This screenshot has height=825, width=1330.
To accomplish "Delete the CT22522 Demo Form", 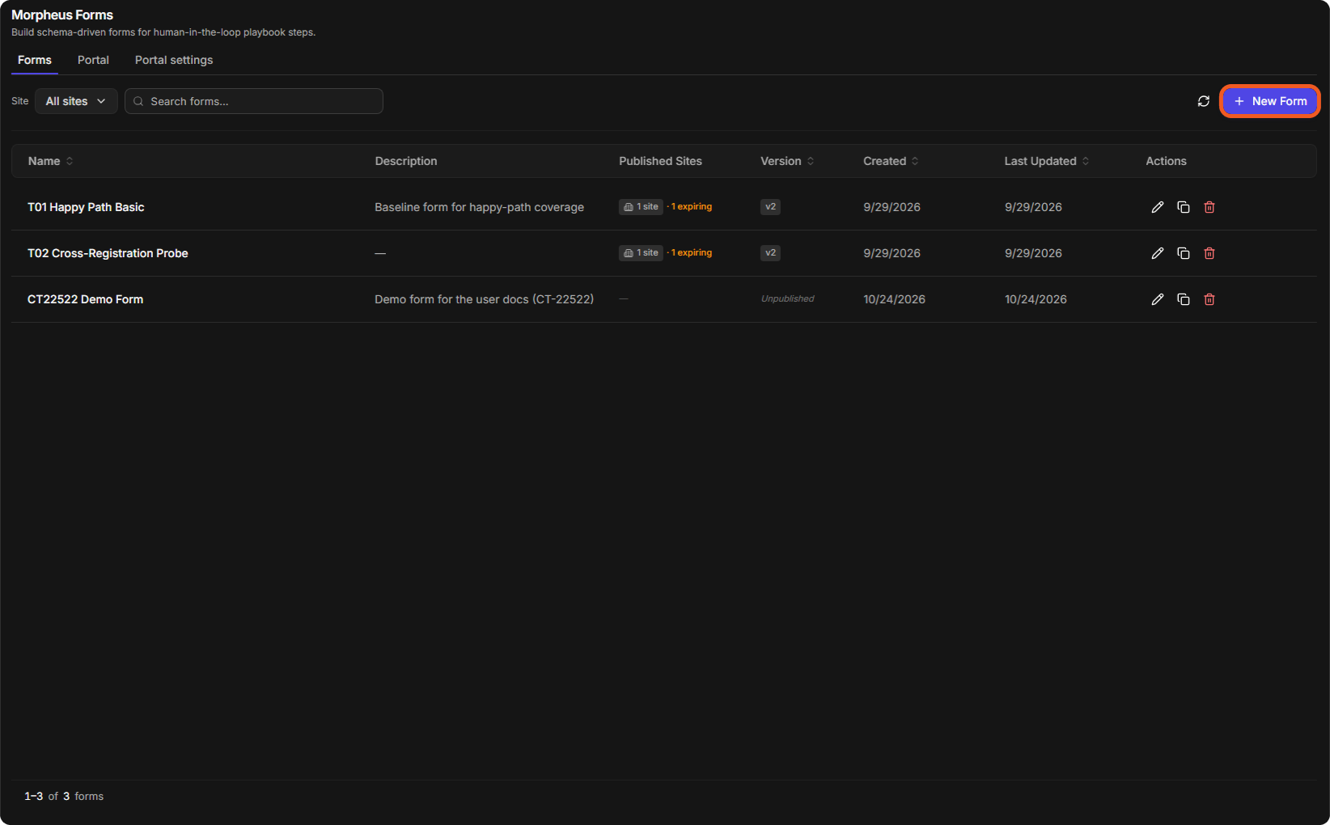I will [1209, 299].
